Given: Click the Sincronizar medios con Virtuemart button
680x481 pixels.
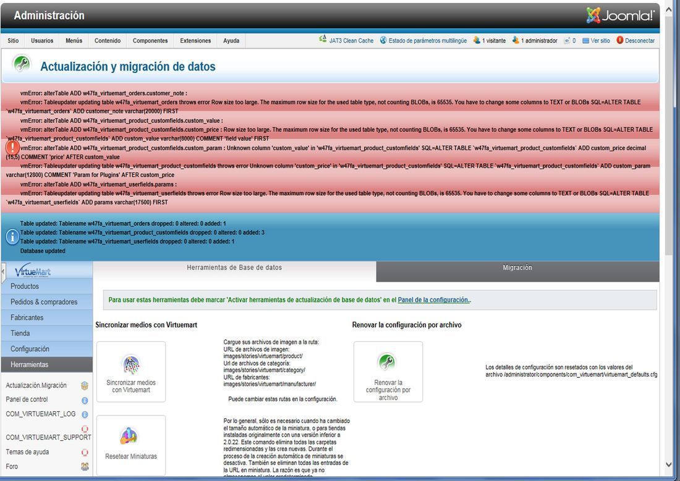Looking at the screenshot, I should tap(131, 372).
